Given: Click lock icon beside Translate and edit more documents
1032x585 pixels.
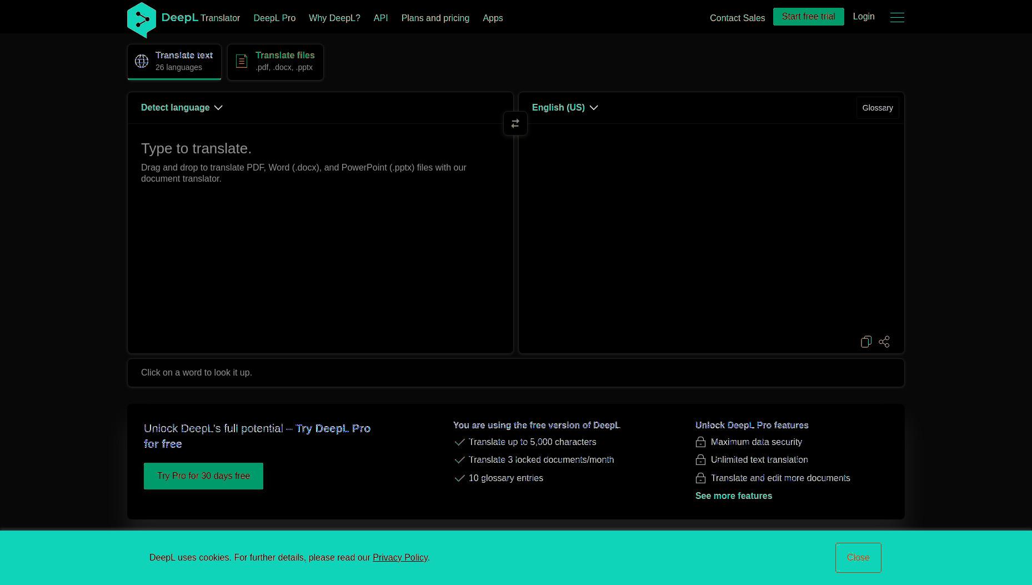Looking at the screenshot, I should coord(700,478).
